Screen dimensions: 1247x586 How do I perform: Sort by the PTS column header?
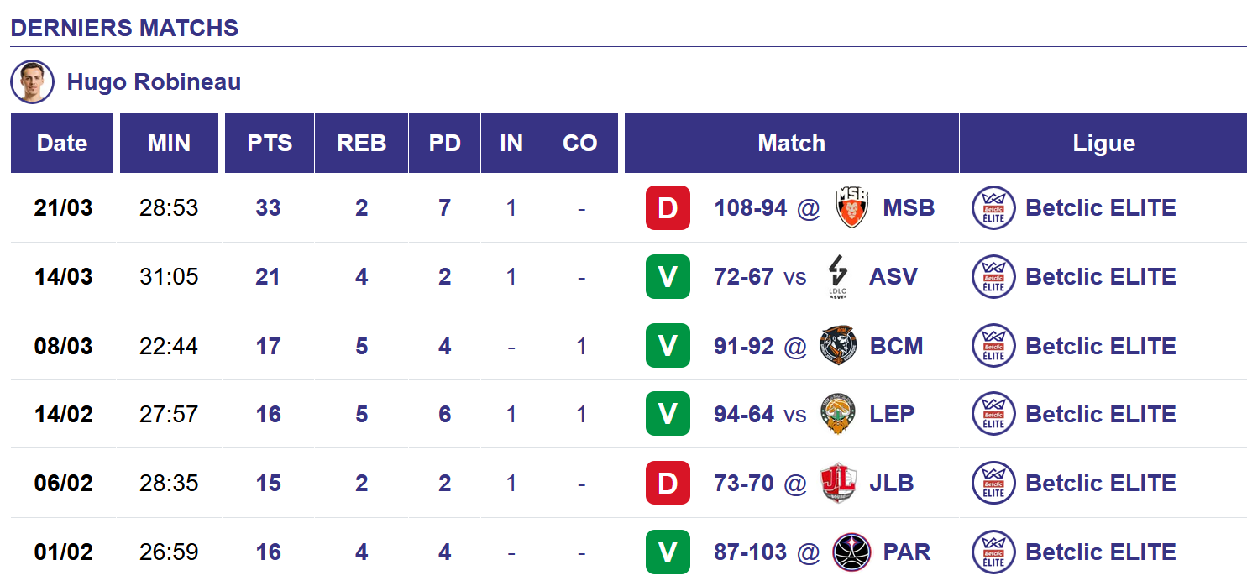click(x=270, y=143)
